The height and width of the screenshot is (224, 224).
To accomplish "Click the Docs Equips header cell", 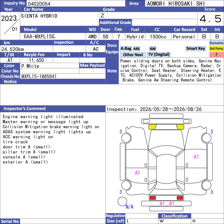I will click(112, 48).
